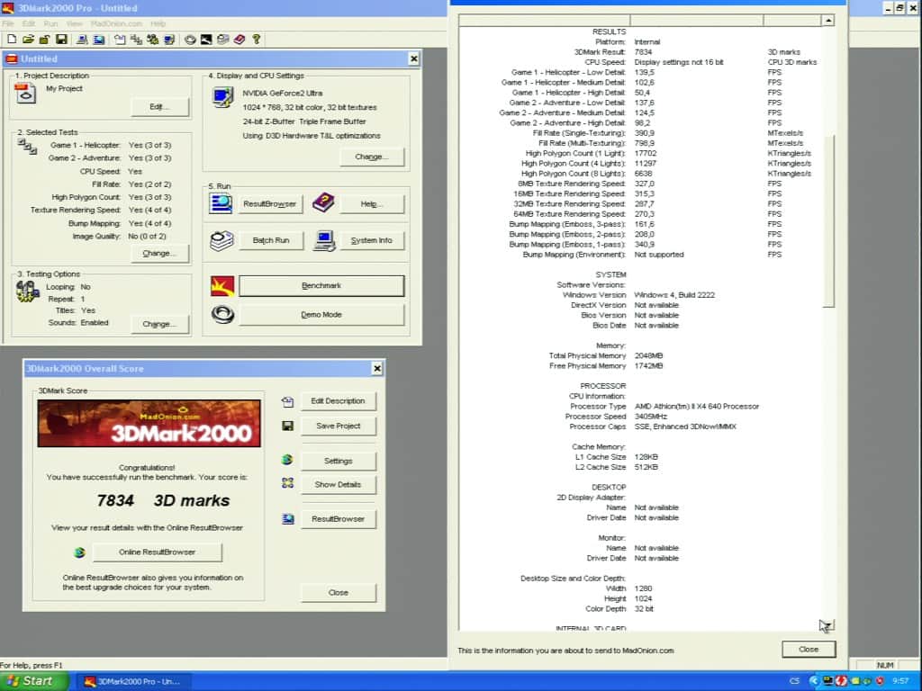
Task: Expand hidden tray icons with the chevron
Action: [814, 680]
